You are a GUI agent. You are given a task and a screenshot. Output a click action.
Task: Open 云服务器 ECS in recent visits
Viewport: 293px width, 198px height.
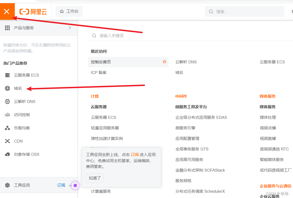point(272,62)
